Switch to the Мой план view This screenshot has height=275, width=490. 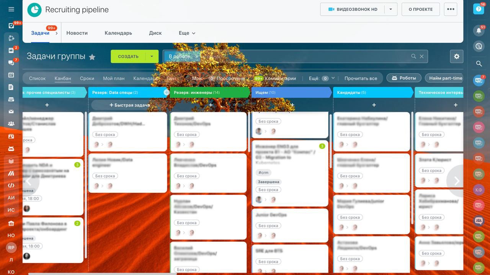point(114,78)
